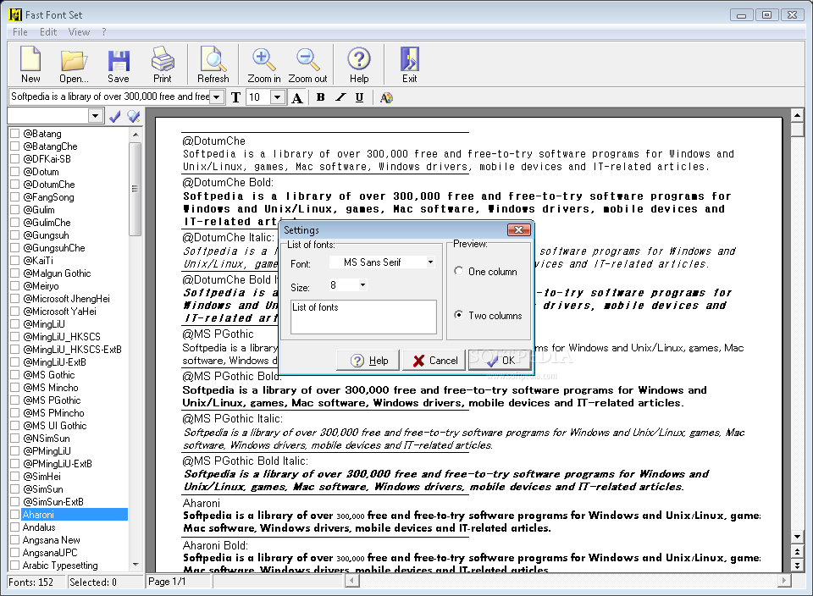813x596 pixels.
Task: Open a file with the Open... icon
Action: point(74,64)
